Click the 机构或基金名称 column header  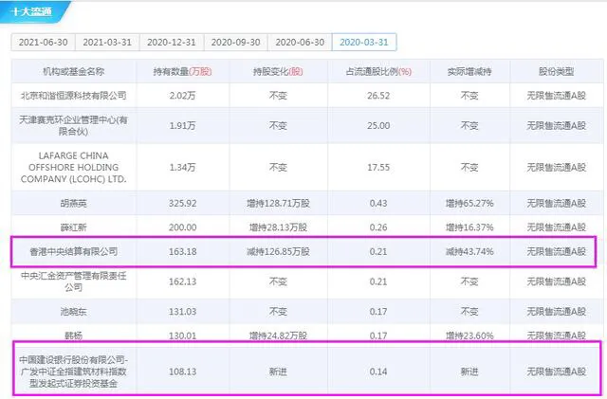pyautogui.click(x=74, y=71)
